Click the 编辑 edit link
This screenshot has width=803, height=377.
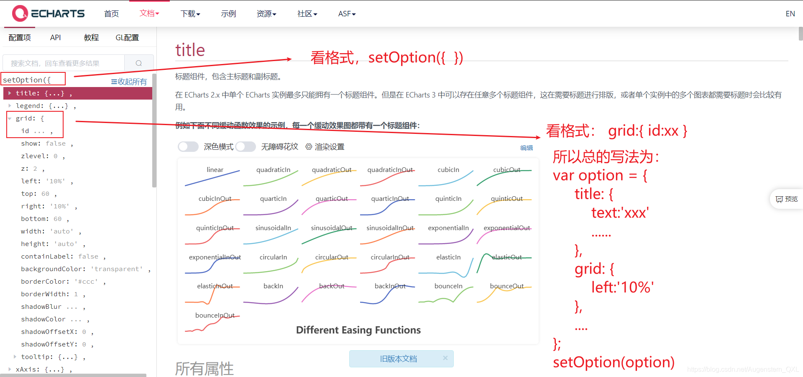[526, 148]
